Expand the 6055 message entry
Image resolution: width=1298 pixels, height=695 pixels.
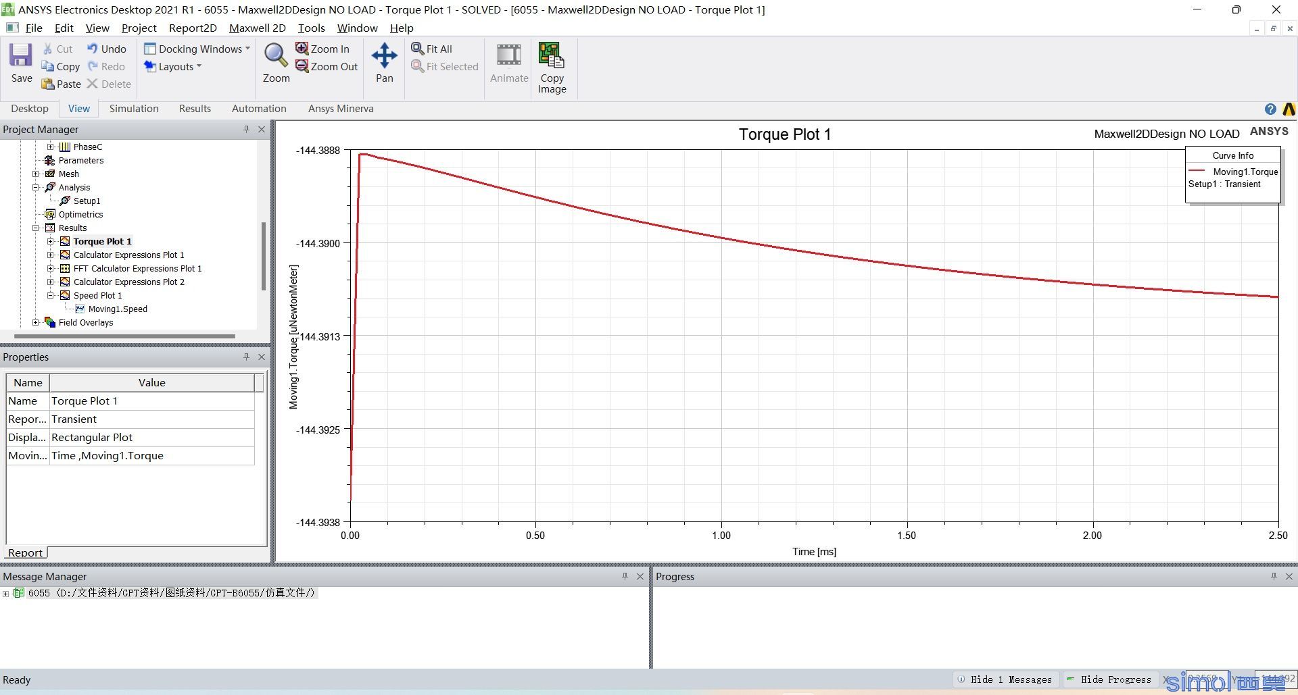(x=6, y=593)
